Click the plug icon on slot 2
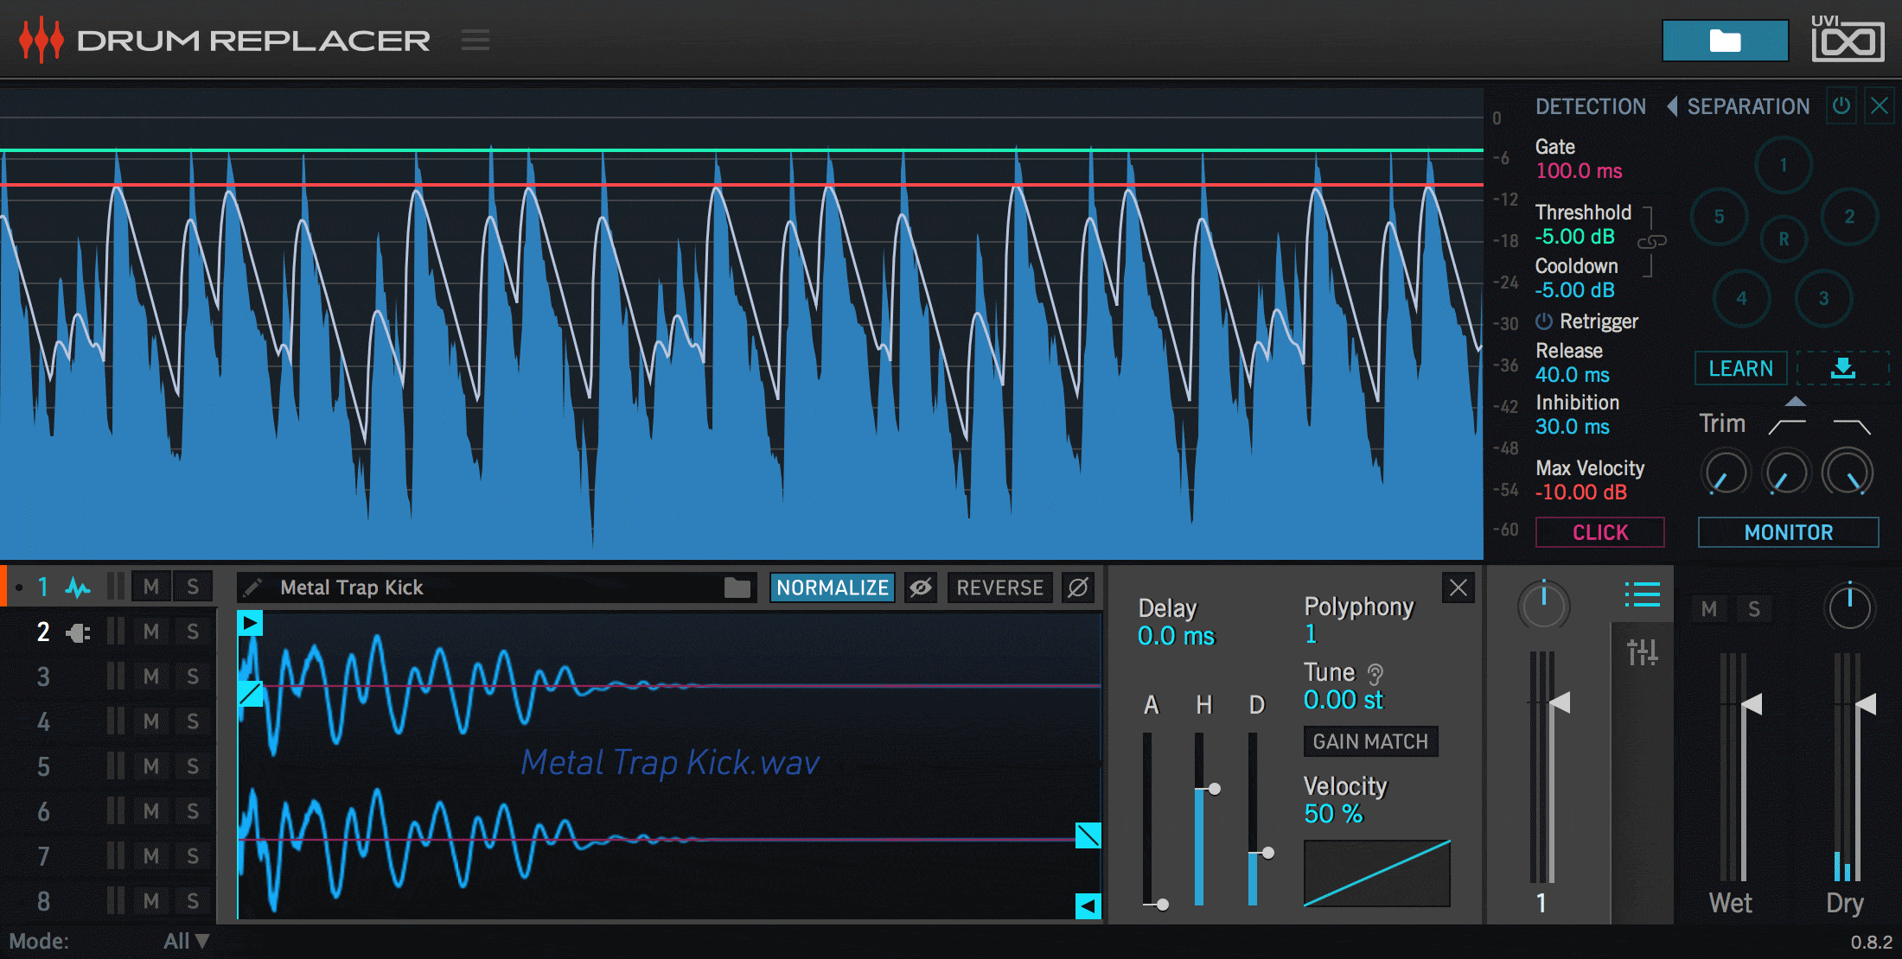1902x959 pixels. click(x=78, y=633)
